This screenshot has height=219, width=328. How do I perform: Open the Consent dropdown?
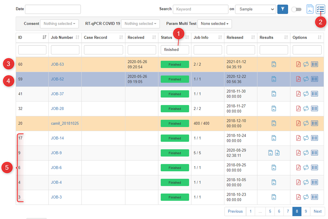point(59,24)
